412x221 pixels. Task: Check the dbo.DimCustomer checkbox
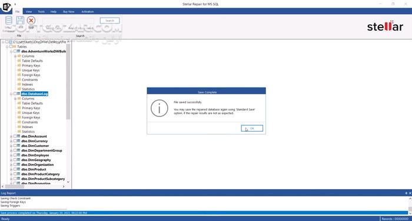pos(15,146)
